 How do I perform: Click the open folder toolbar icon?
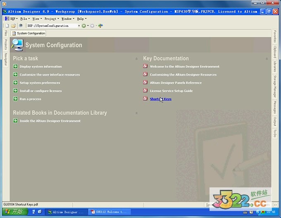[14, 26]
